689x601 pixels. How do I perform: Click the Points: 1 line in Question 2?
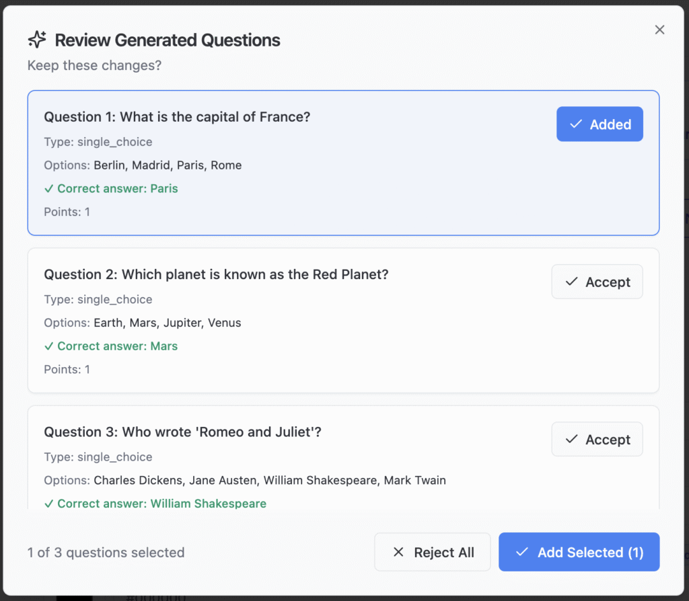(67, 369)
